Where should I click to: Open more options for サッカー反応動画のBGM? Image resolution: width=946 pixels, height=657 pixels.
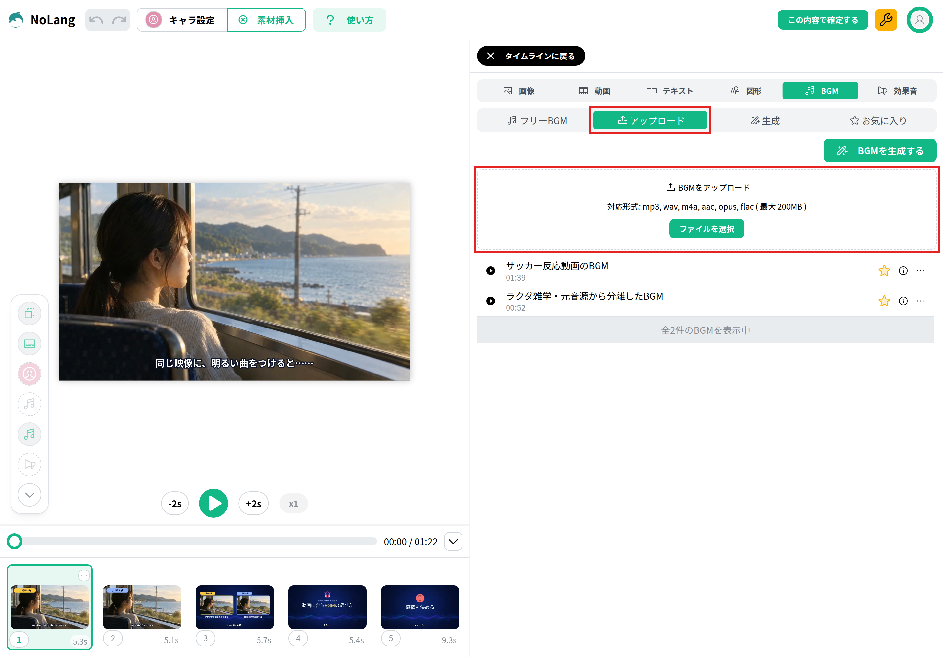(x=920, y=271)
